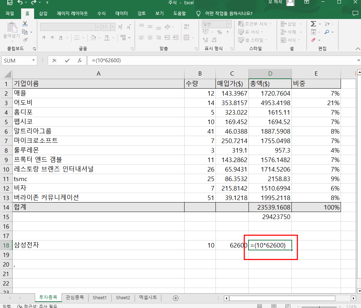Click the fill color paint bucket
361x308 pixels.
pos(93,37)
